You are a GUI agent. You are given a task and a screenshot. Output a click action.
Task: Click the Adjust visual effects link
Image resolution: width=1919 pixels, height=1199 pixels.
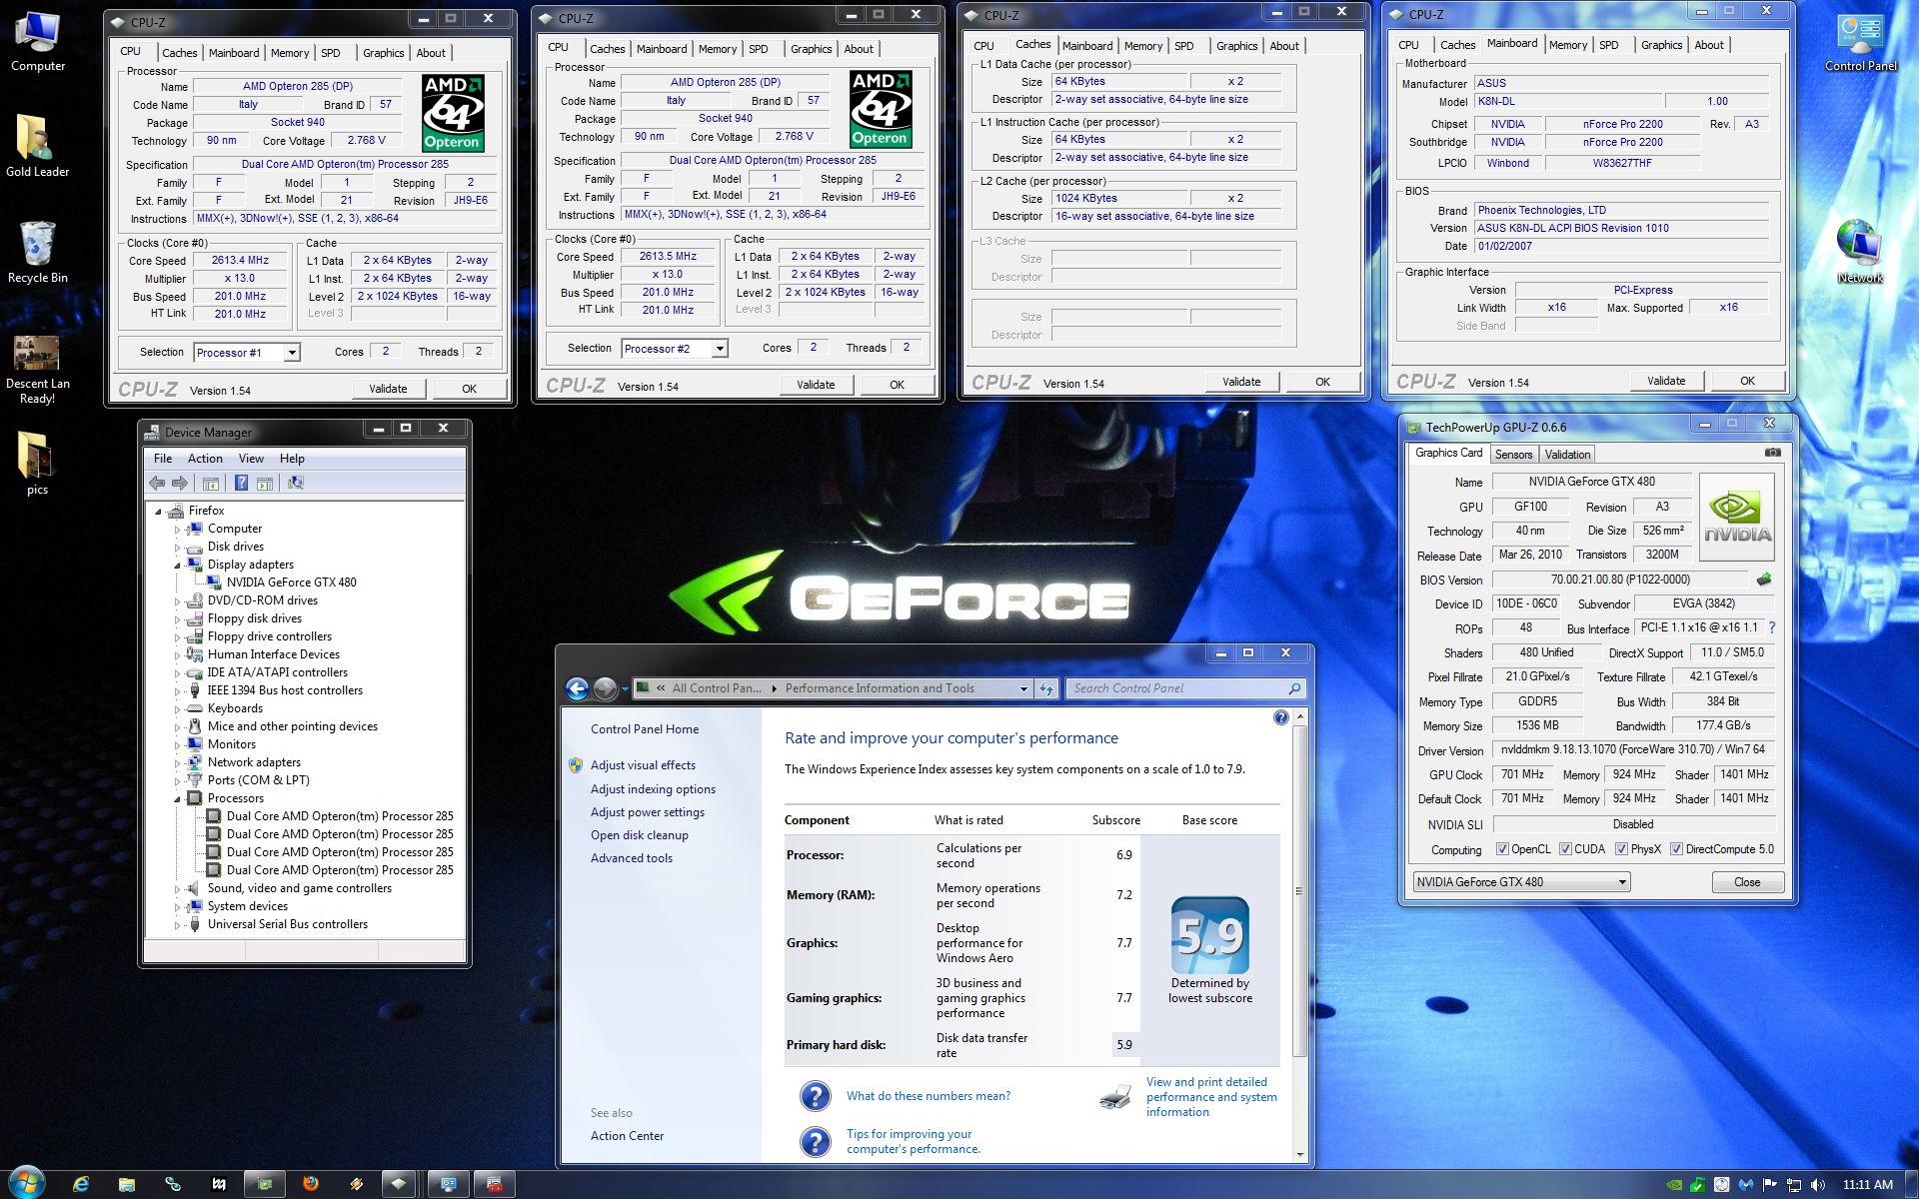coord(643,765)
